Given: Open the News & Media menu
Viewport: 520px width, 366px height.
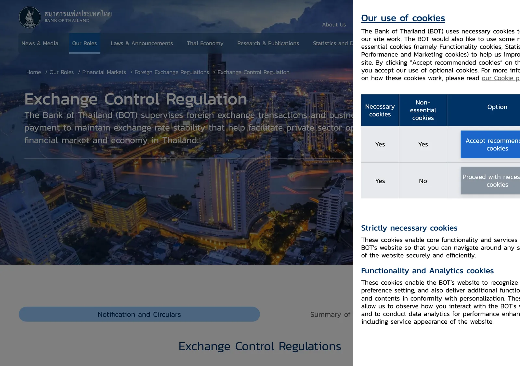Looking at the screenshot, I should [x=40, y=43].
